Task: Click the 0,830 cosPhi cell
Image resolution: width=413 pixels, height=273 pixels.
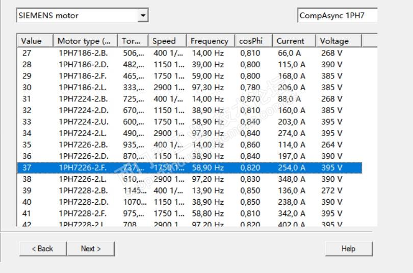Action: tap(250, 179)
